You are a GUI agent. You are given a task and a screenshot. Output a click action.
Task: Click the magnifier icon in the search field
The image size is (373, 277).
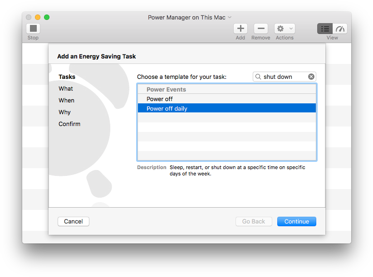tap(258, 77)
